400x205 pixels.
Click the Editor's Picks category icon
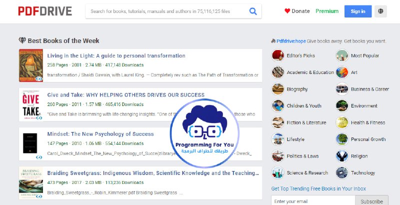click(x=278, y=55)
